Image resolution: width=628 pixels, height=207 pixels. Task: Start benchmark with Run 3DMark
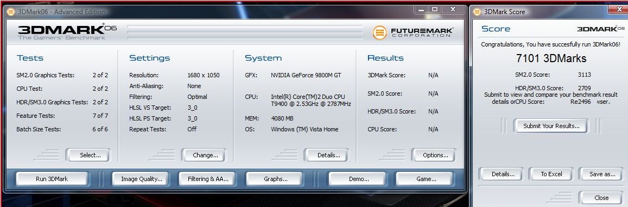pyautogui.click(x=52, y=179)
